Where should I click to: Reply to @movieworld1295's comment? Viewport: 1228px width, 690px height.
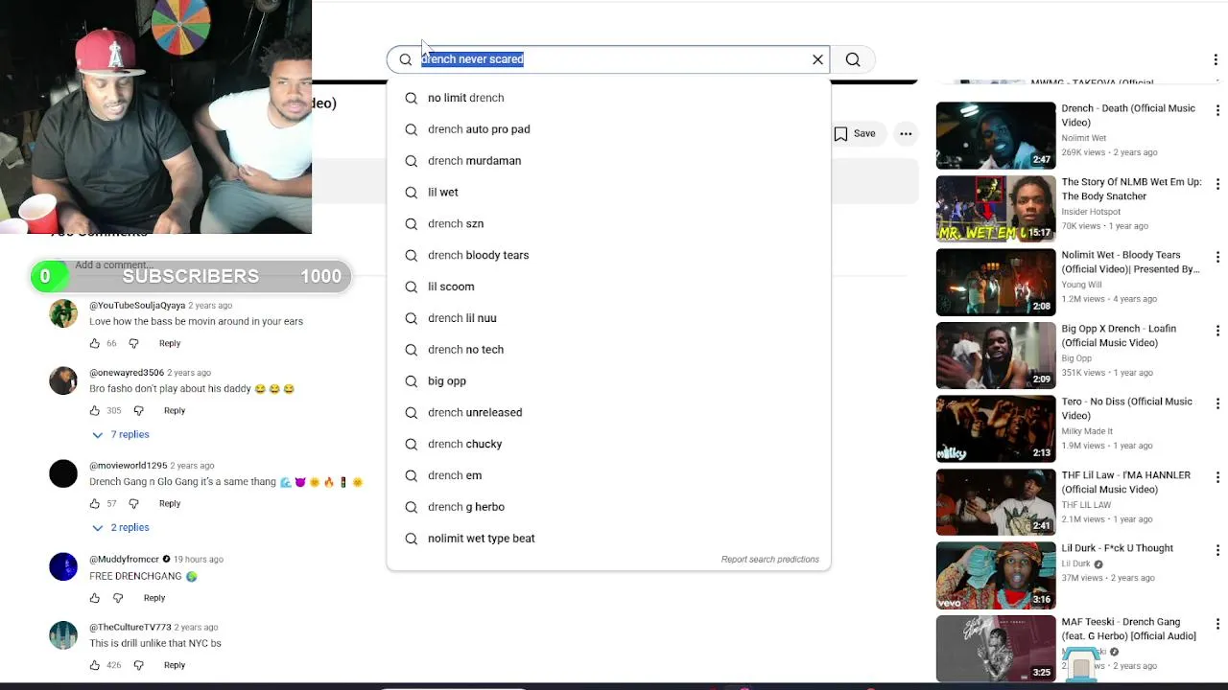pyautogui.click(x=170, y=503)
